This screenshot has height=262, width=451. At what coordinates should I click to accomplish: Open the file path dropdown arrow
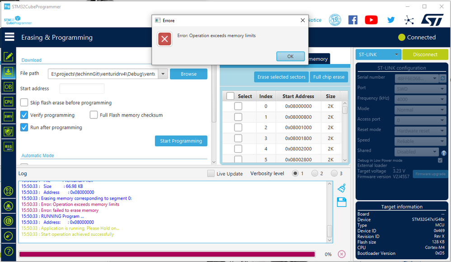click(x=163, y=74)
